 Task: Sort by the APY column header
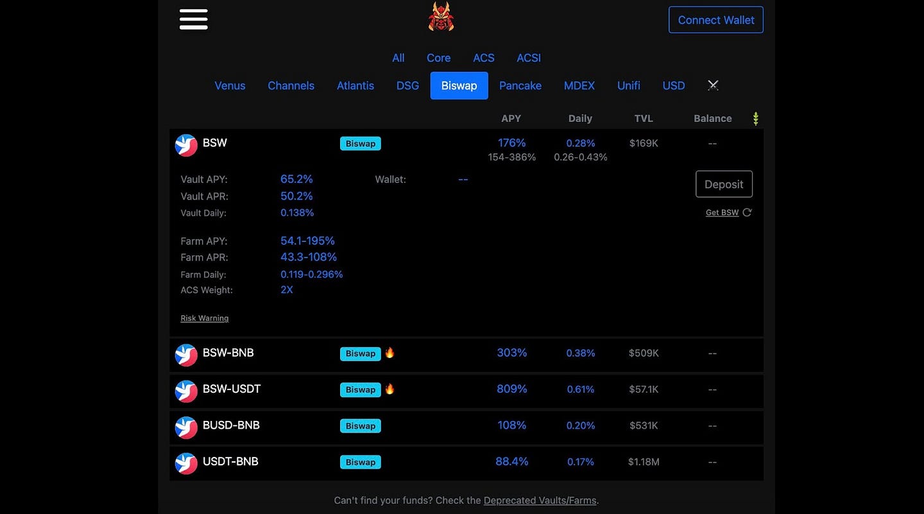click(511, 119)
